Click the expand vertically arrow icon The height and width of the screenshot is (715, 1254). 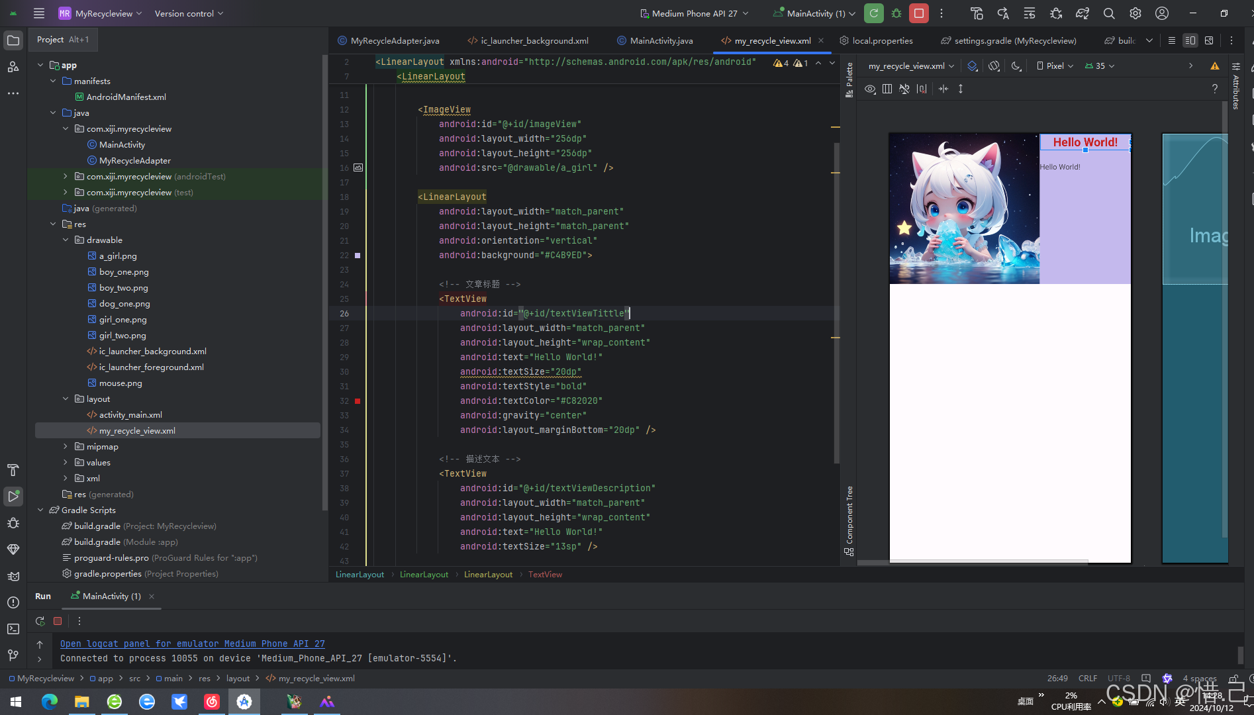(x=961, y=89)
